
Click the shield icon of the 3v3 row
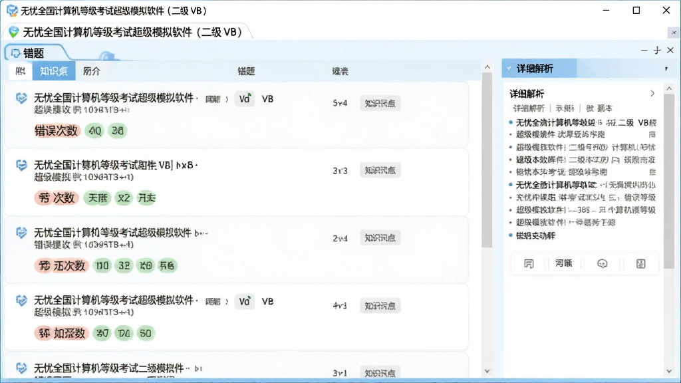pyautogui.click(x=21, y=166)
